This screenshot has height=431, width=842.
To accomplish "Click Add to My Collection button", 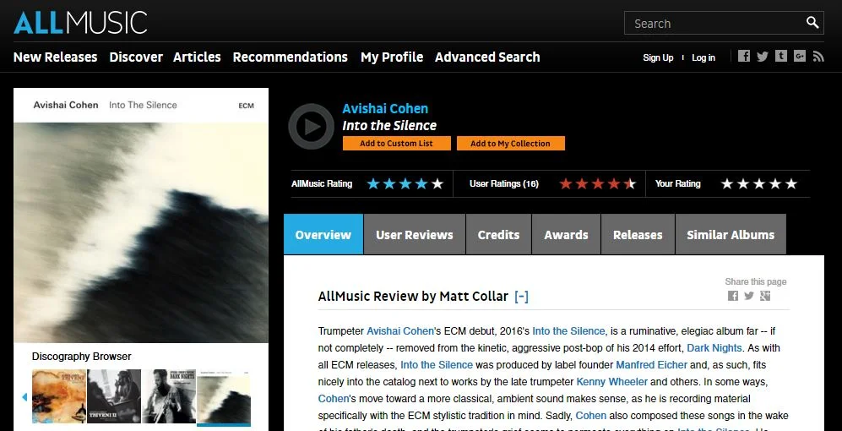I will coord(511,144).
